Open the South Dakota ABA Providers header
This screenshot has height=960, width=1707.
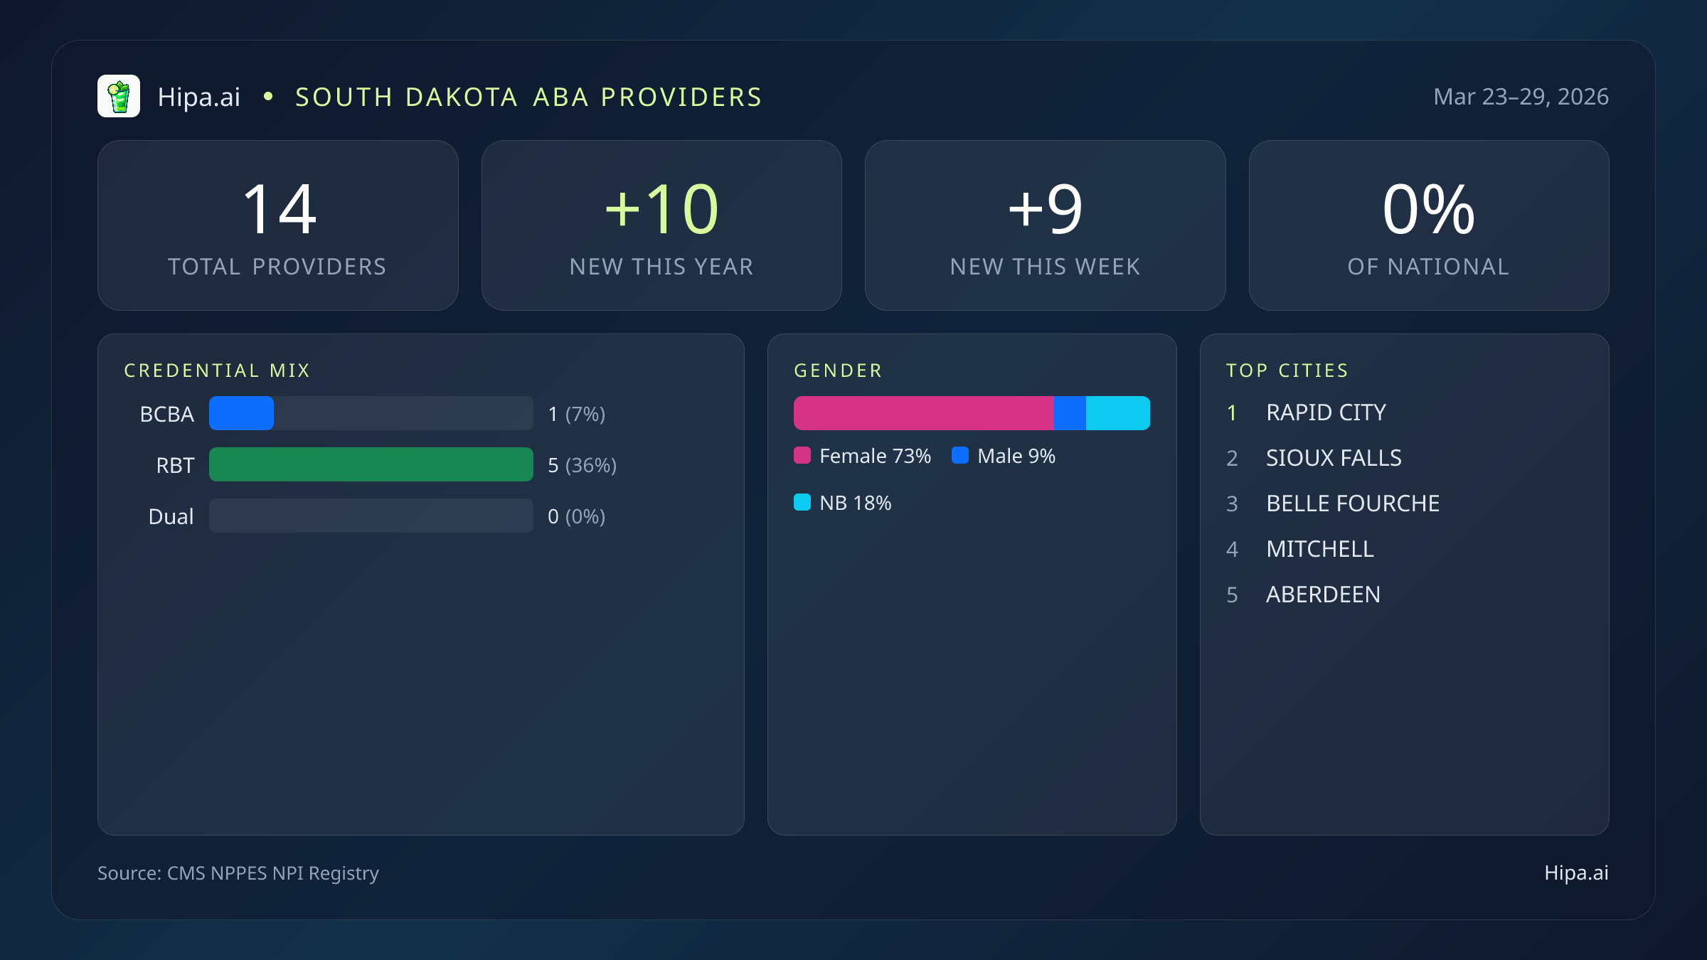pos(528,96)
